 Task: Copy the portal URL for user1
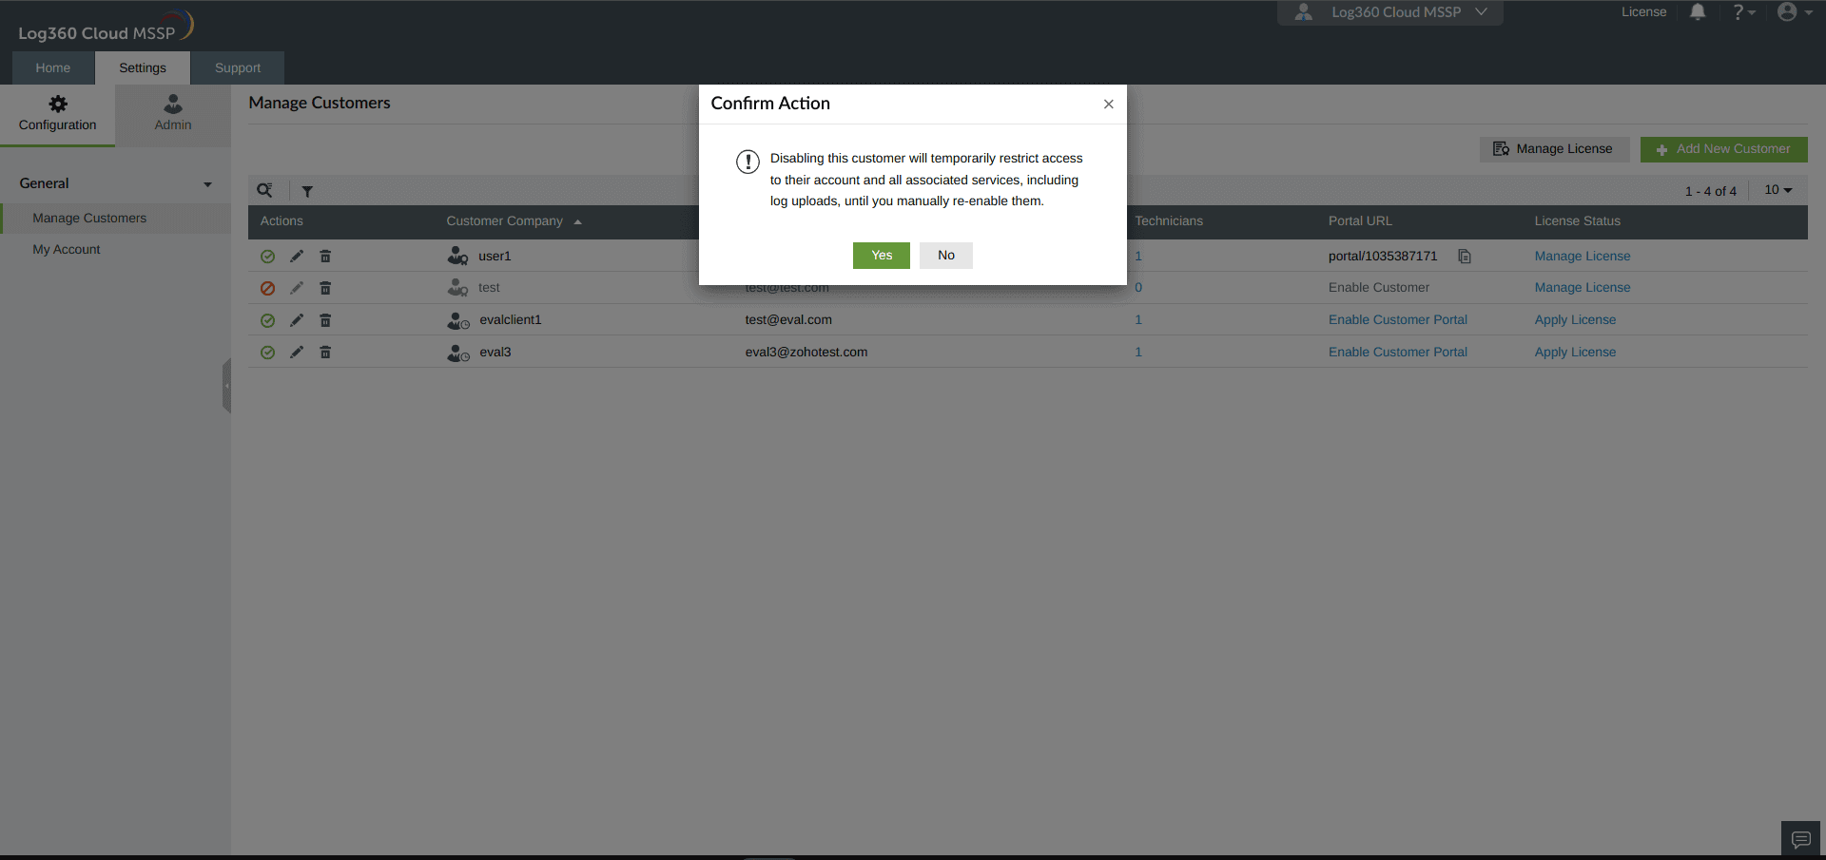pos(1465,257)
